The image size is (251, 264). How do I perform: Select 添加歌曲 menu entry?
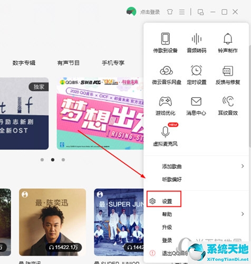coord(172,166)
